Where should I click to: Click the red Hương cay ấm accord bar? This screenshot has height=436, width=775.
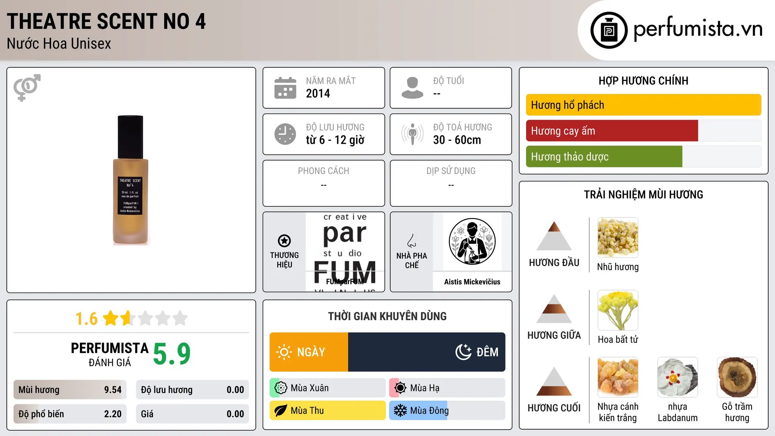click(612, 131)
